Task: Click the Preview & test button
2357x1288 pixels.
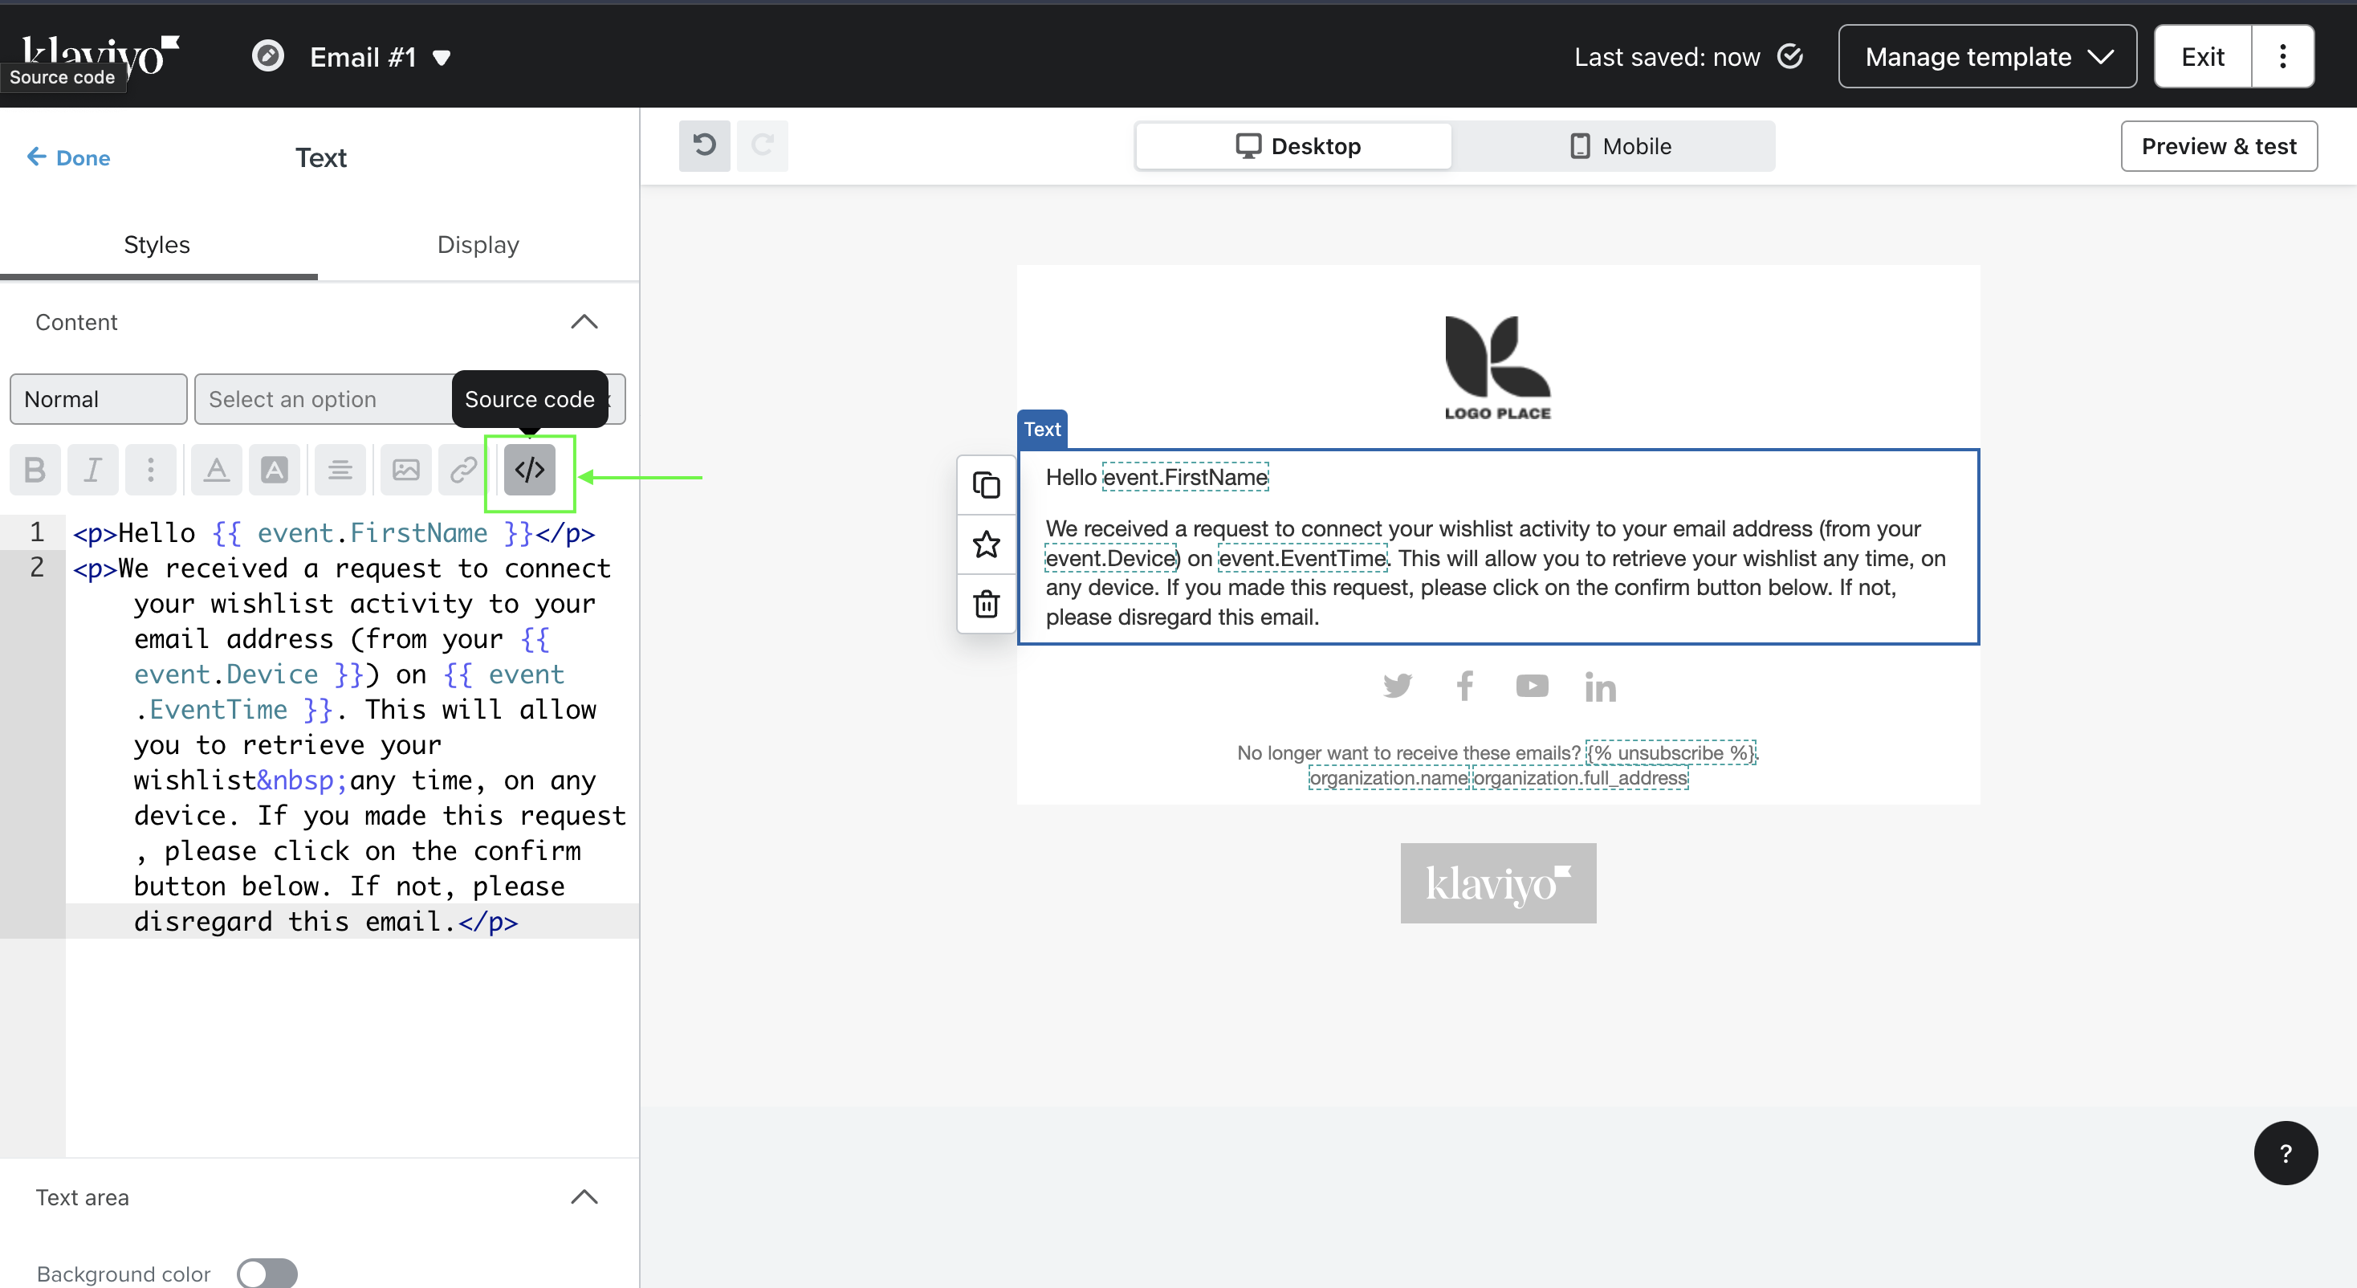Action: [x=2218, y=145]
